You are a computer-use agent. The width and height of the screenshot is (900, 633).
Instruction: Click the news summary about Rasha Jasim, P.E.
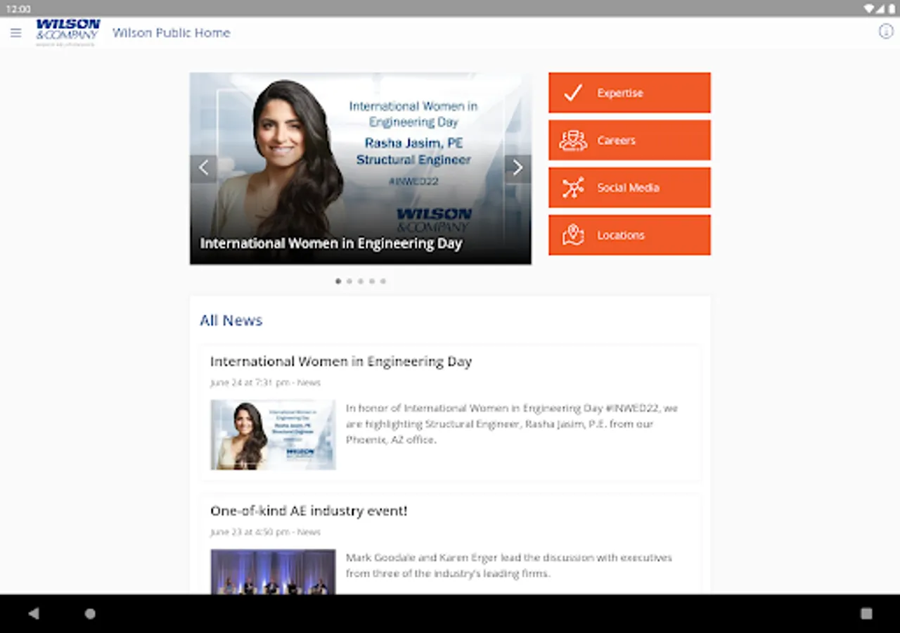(x=512, y=423)
